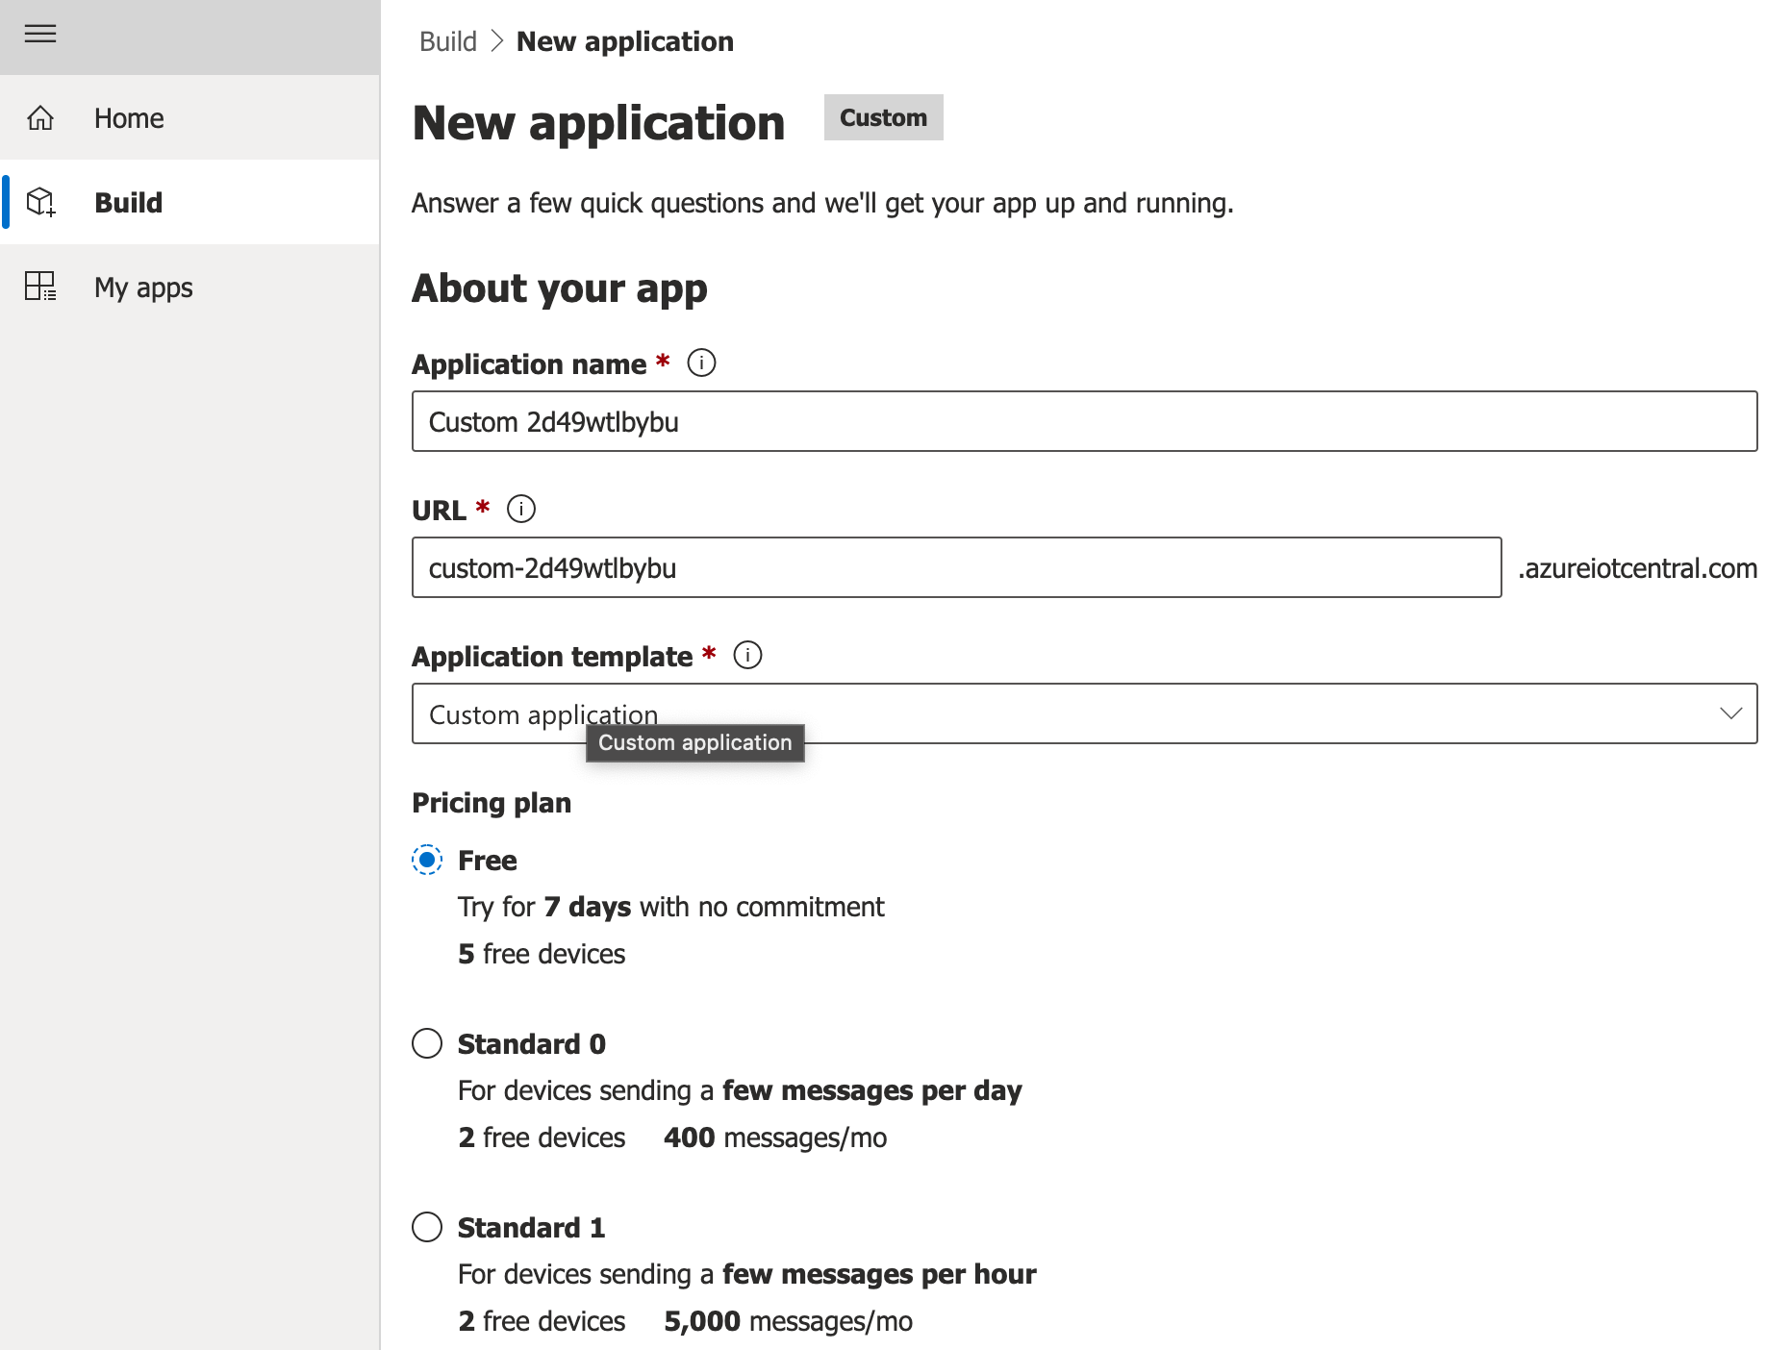Click the About your app heading
Image resolution: width=1791 pixels, height=1350 pixels.
(560, 288)
